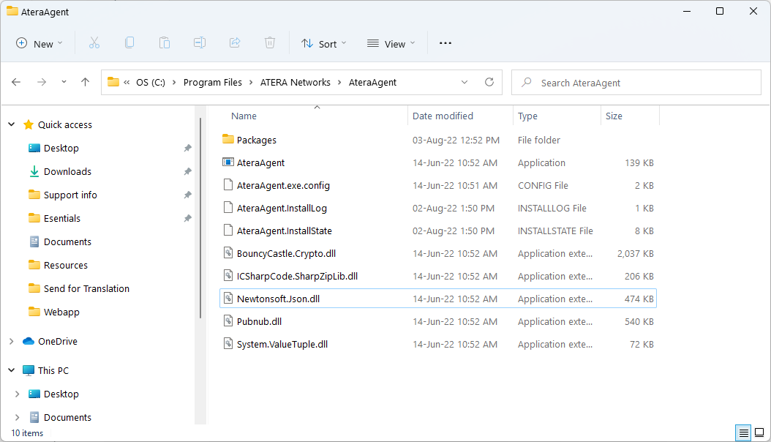Expand the OneDrive tree node
The width and height of the screenshot is (771, 442).
coord(11,341)
